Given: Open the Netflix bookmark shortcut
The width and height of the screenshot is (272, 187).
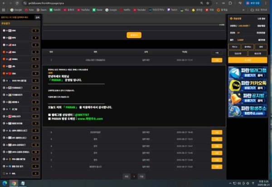Looking at the screenshot, I should (x=125, y=9).
